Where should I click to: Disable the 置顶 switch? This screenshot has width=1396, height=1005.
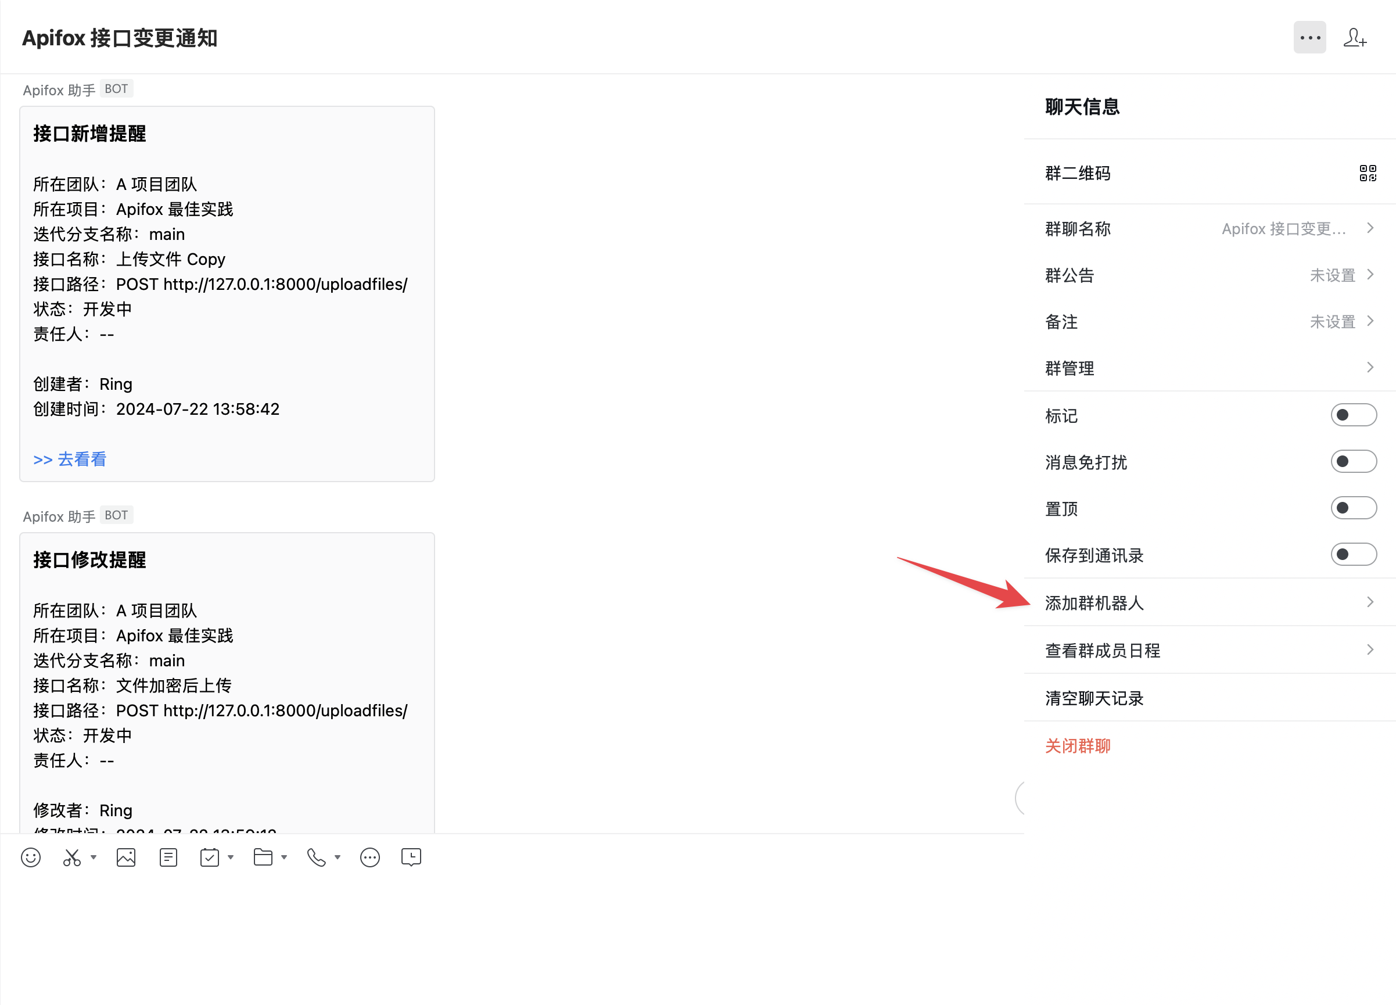(1354, 508)
